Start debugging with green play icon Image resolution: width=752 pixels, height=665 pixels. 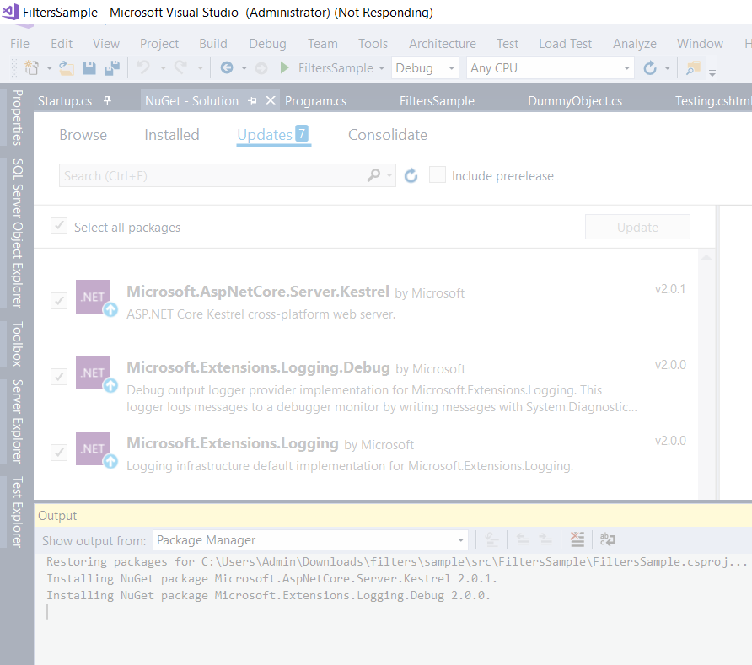tap(284, 67)
